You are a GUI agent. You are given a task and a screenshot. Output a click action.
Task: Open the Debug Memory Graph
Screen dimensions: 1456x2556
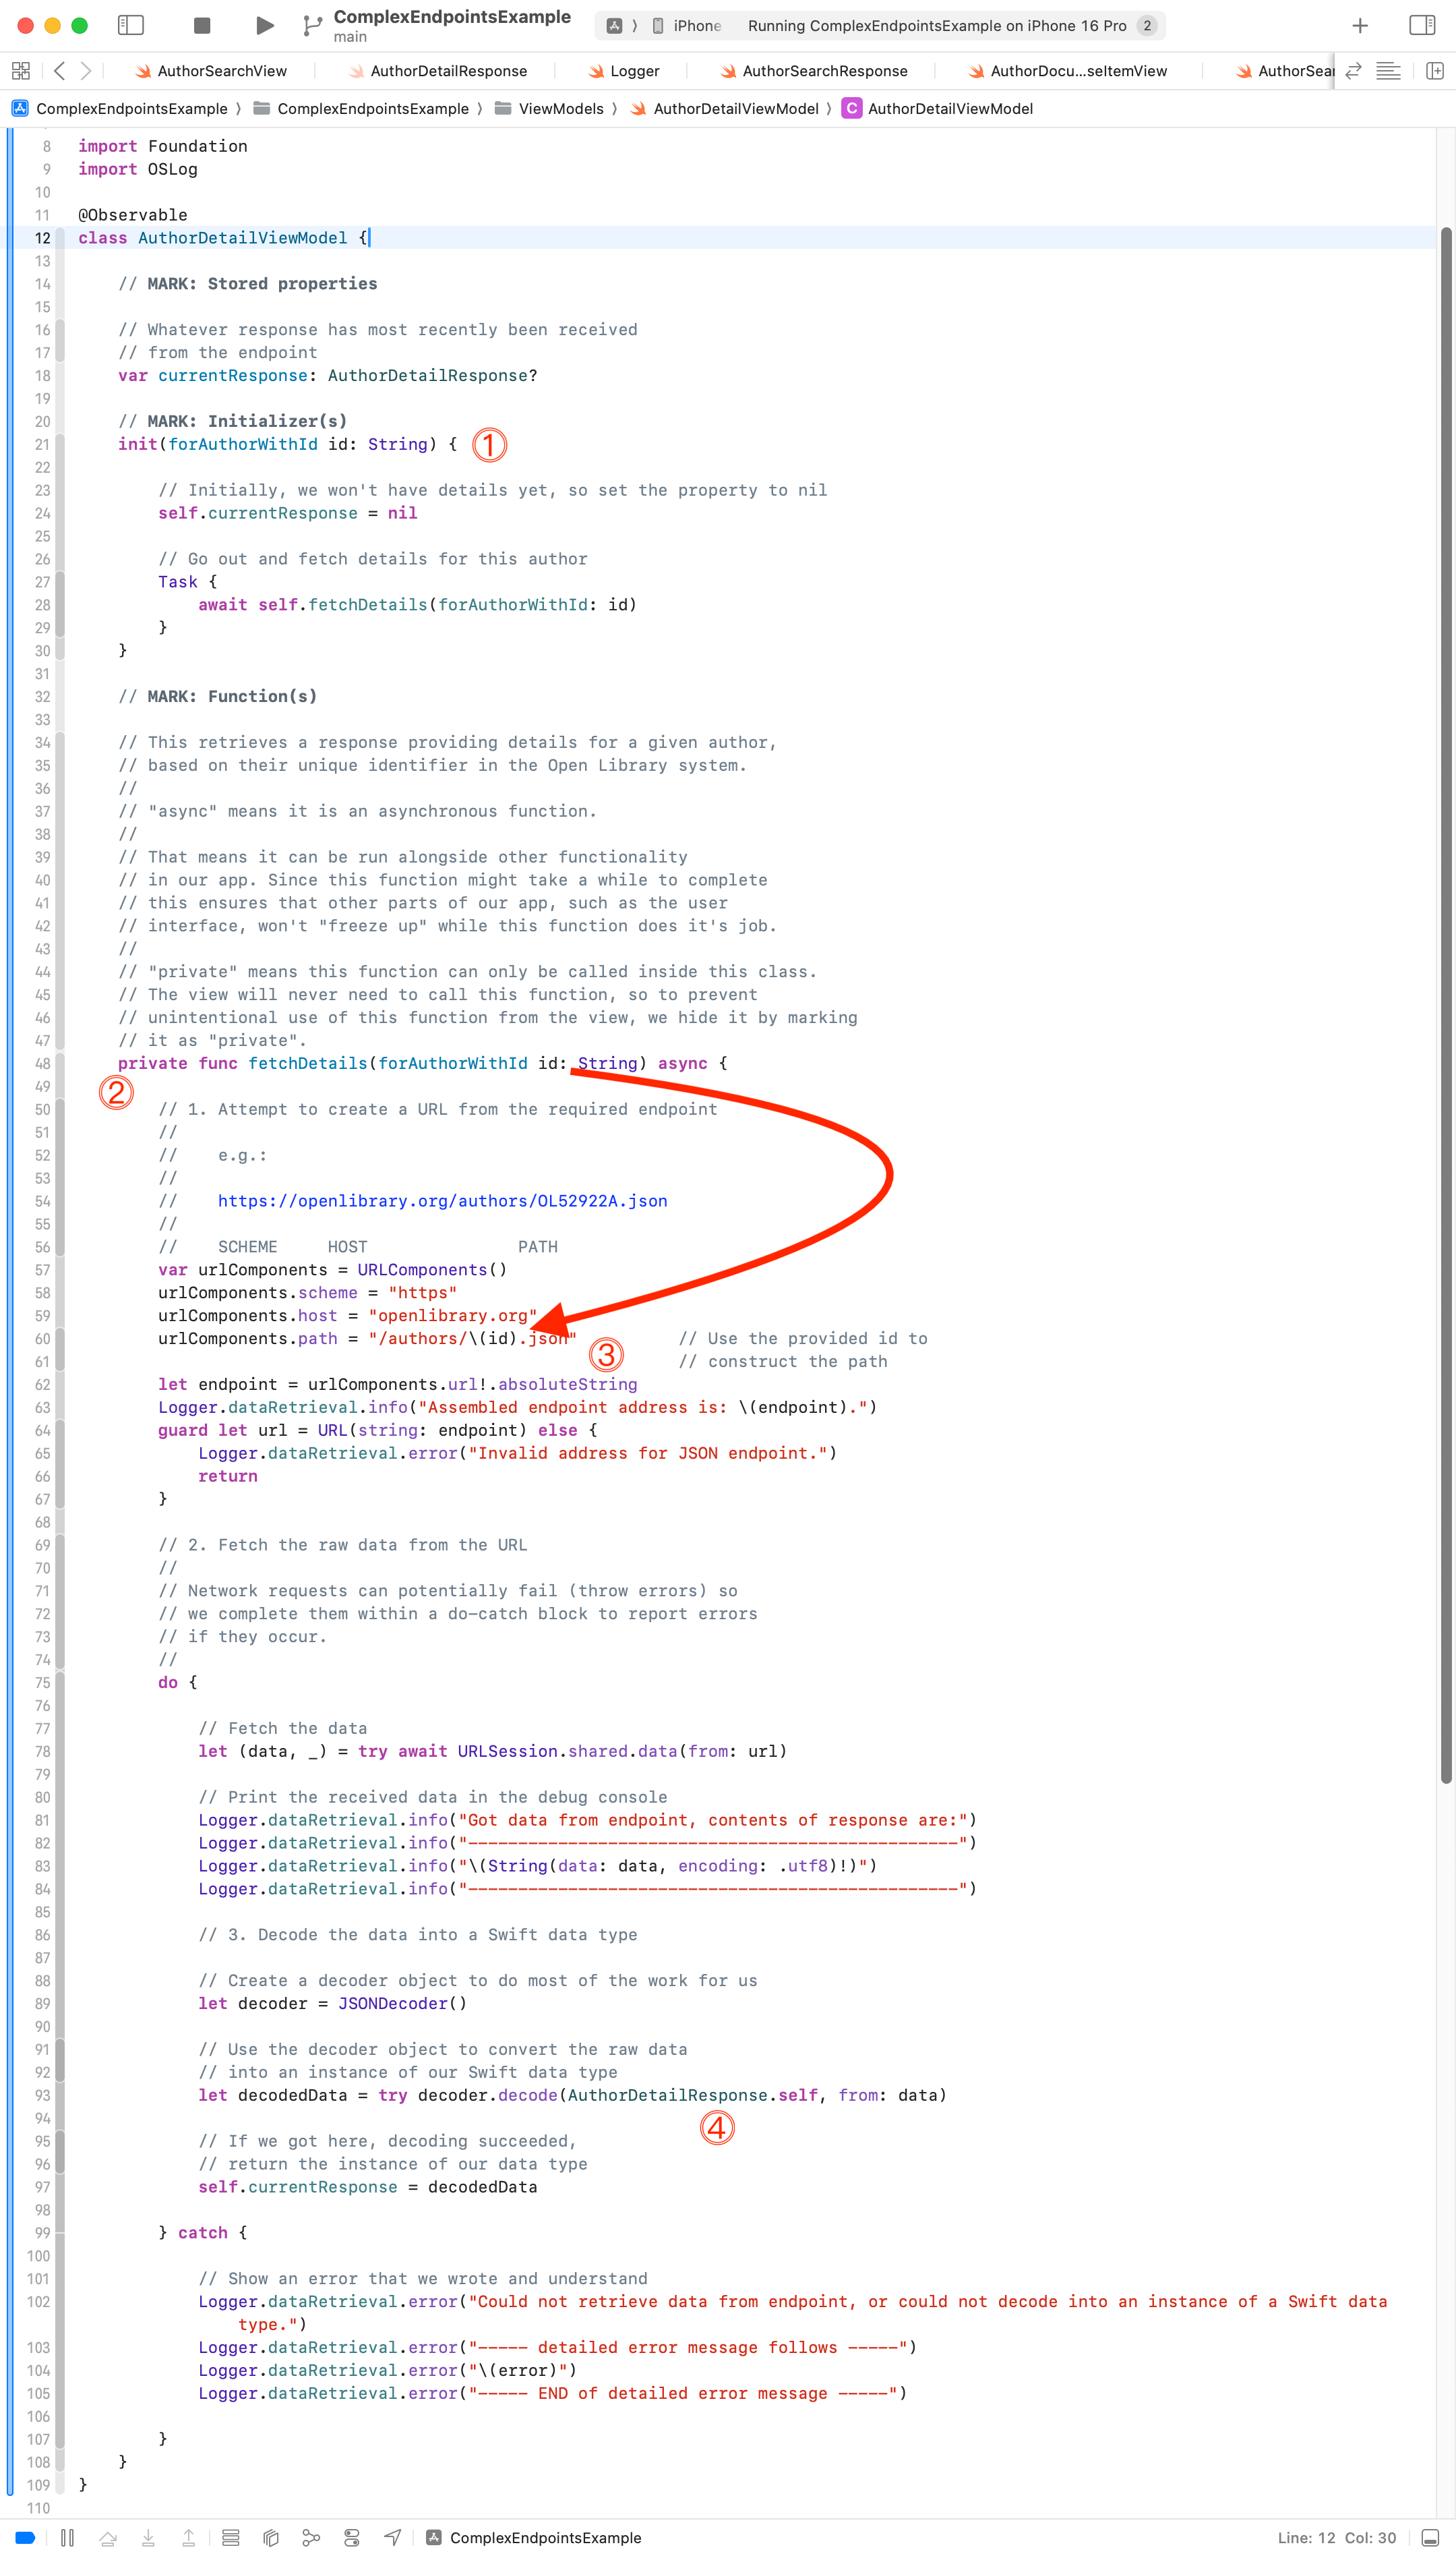pyautogui.click(x=311, y=2537)
